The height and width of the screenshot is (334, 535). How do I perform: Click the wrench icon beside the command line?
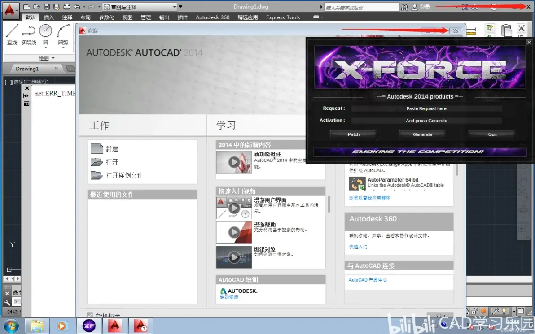[x=7, y=302]
